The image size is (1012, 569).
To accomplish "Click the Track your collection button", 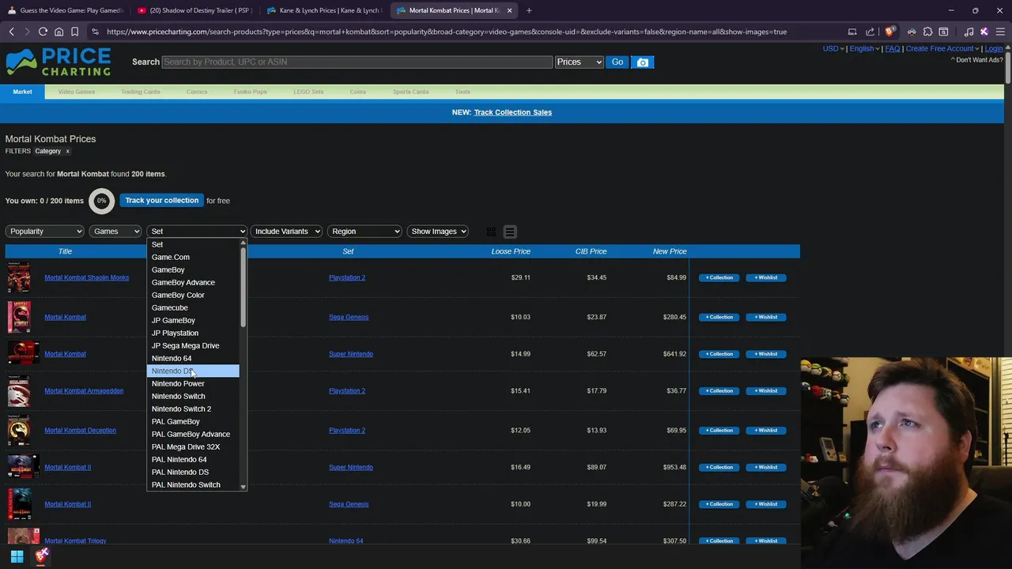I will (161, 201).
